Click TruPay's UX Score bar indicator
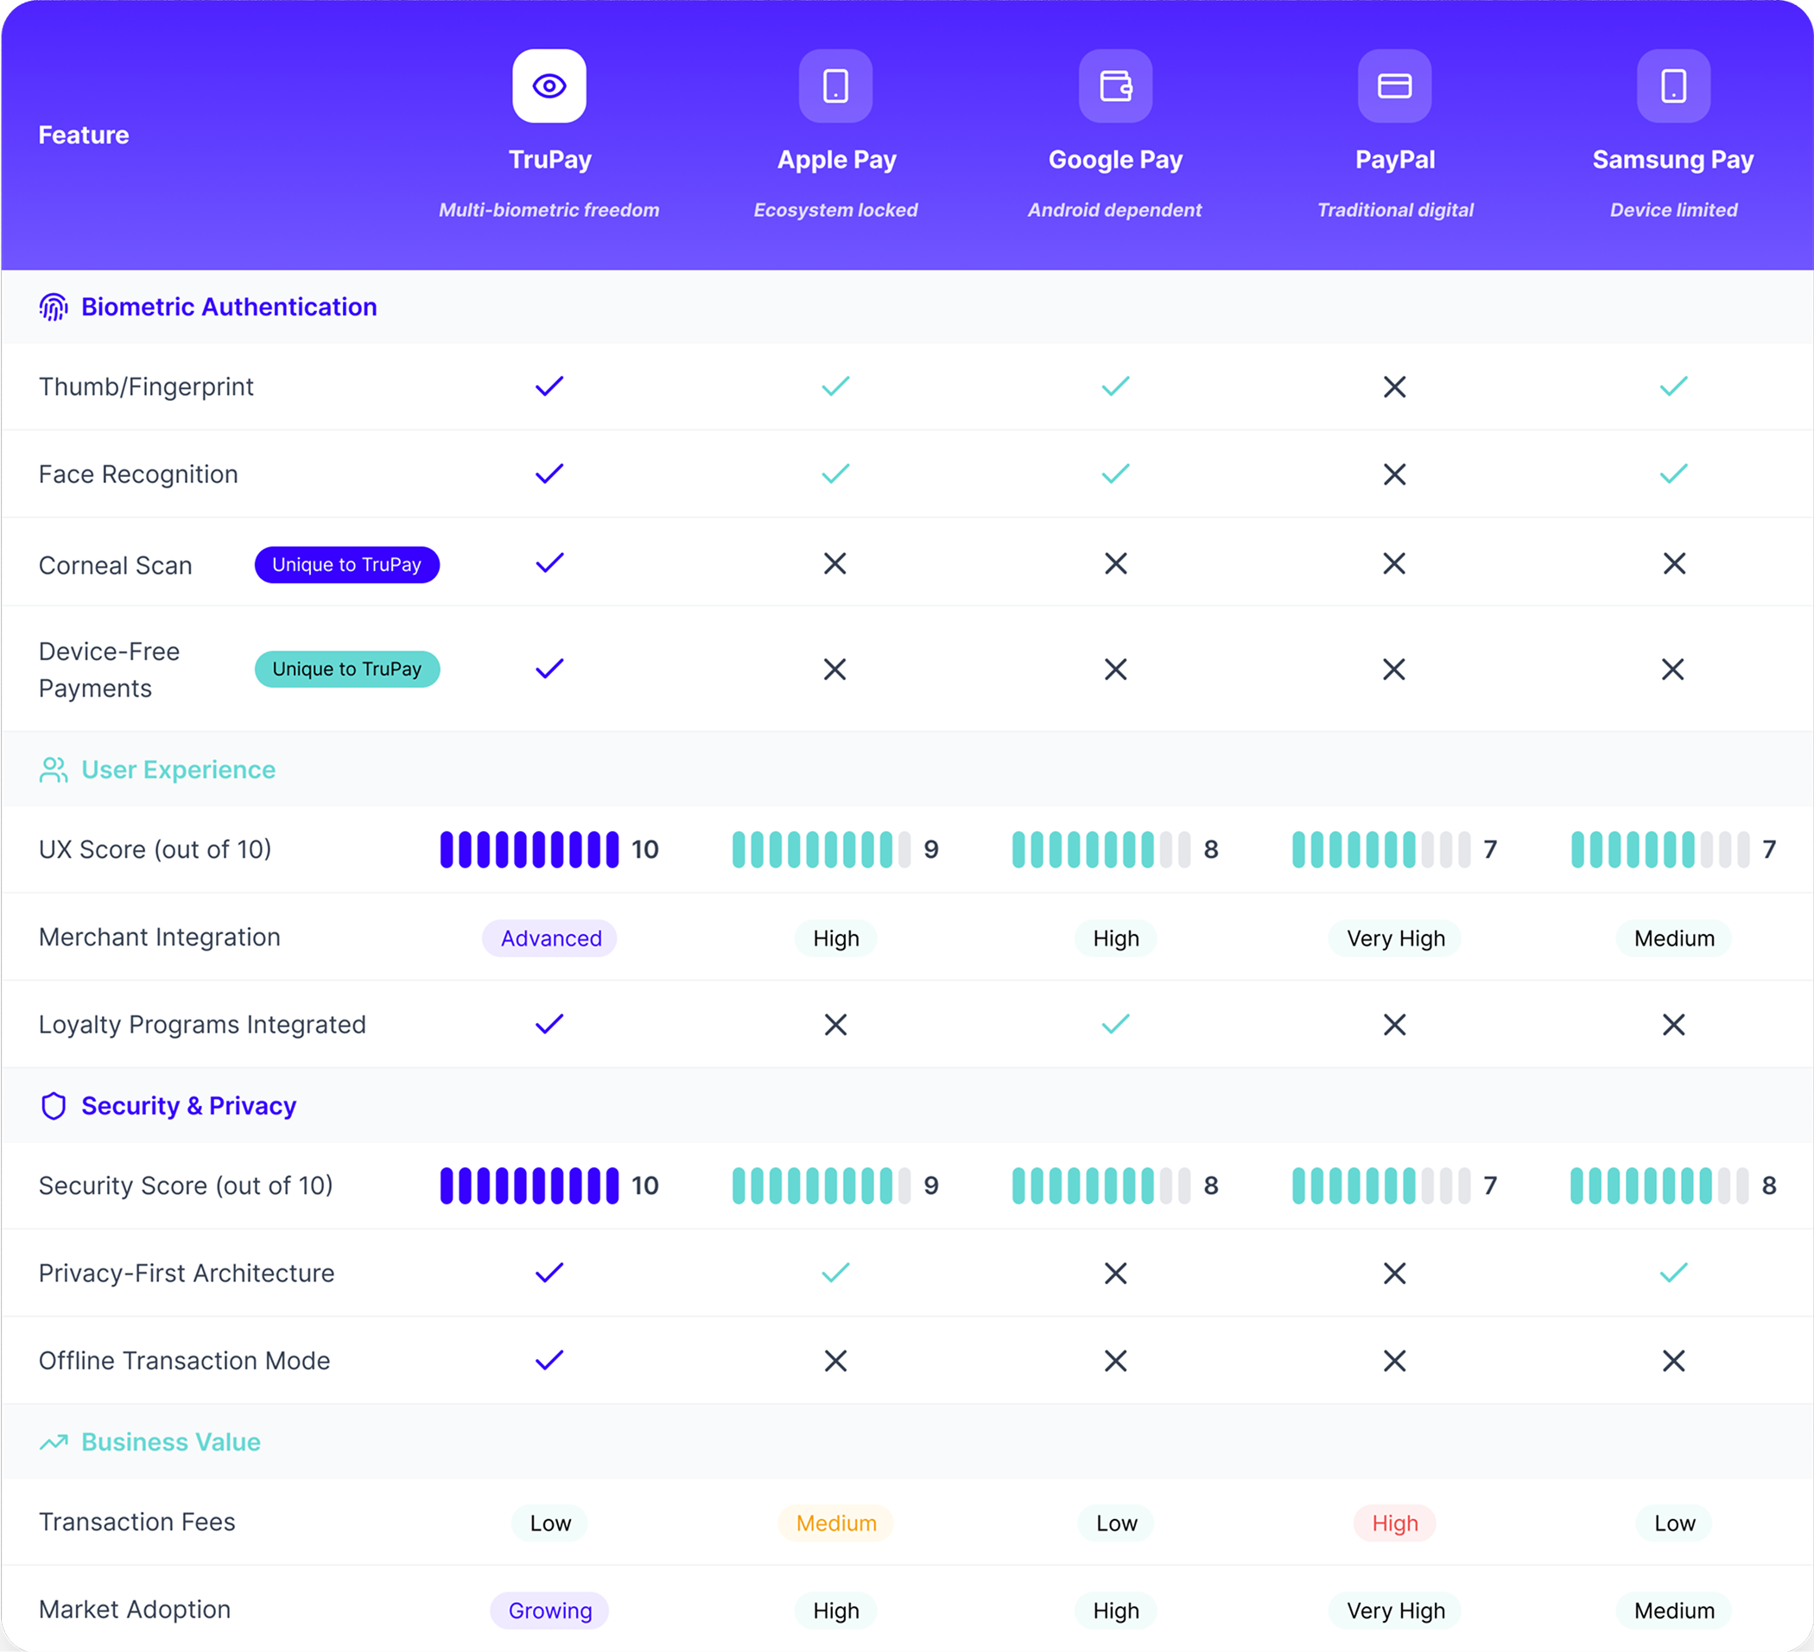This screenshot has height=1652, width=1814. tap(529, 849)
